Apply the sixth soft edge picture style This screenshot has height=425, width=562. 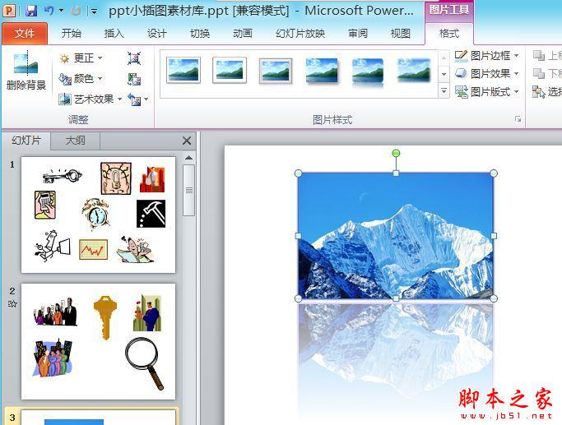click(x=414, y=71)
